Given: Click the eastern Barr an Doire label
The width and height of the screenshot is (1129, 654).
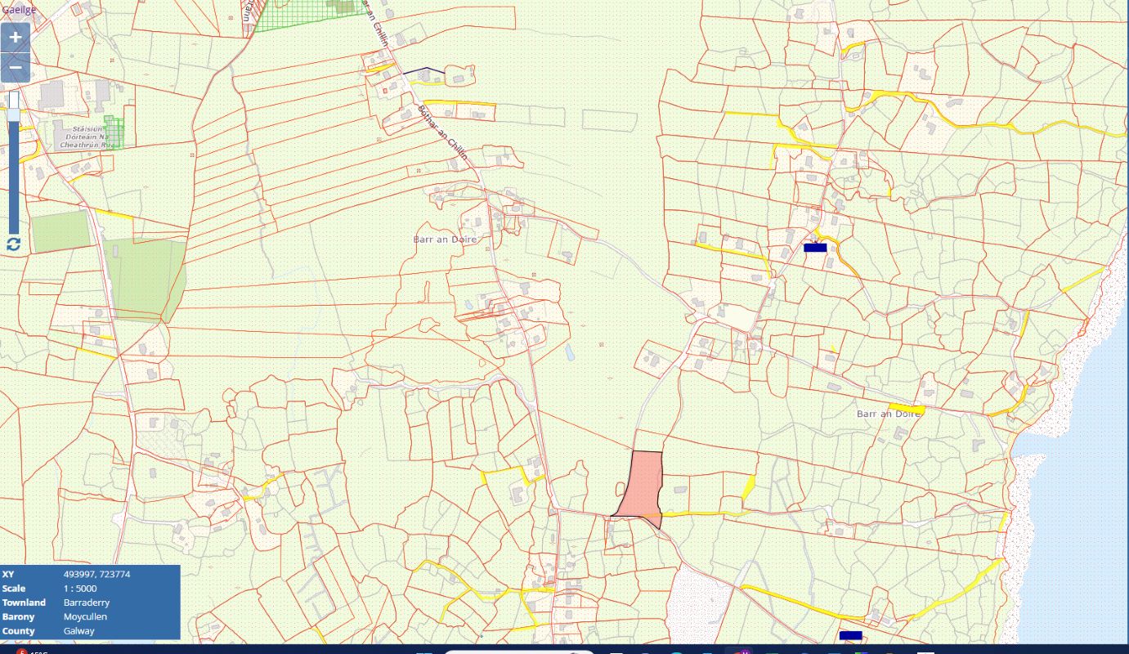Looking at the screenshot, I should pos(888,414).
